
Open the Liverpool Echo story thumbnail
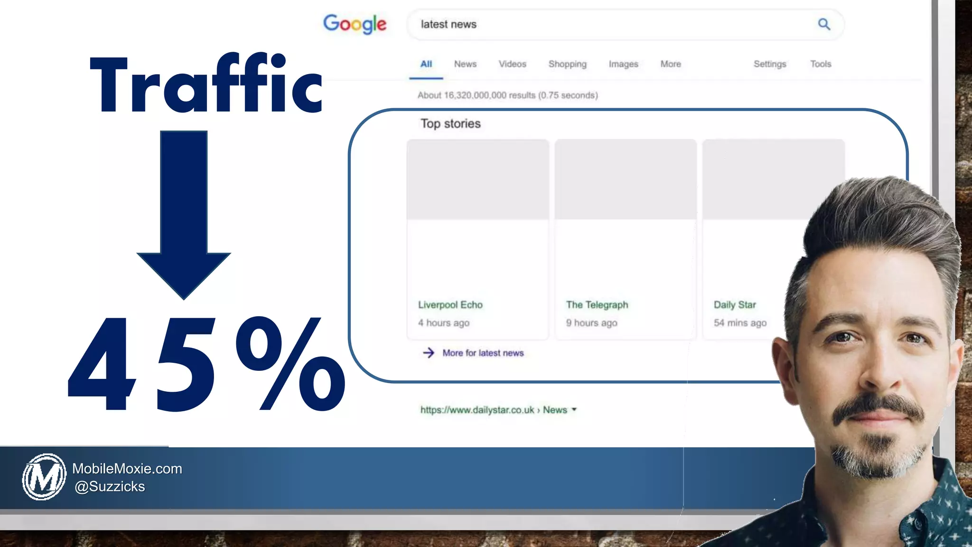pyautogui.click(x=478, y=179)
